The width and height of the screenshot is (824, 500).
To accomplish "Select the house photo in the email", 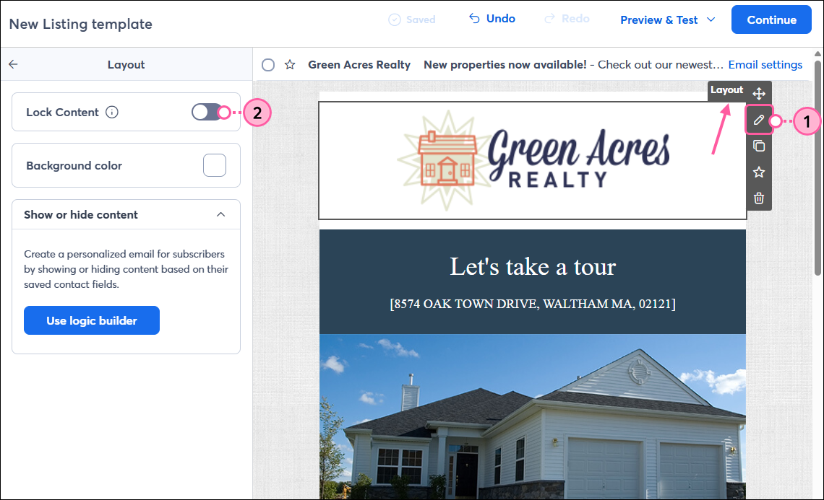I will click(x=532, y=416).
